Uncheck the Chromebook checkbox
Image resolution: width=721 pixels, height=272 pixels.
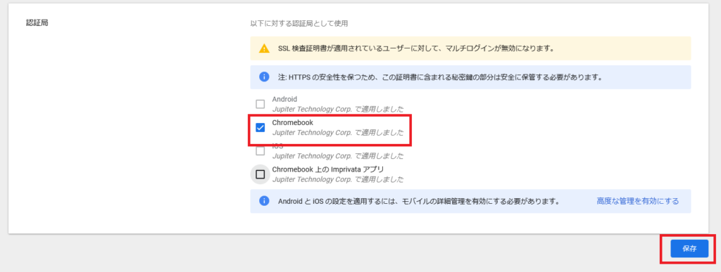click(x=261, y=128)
